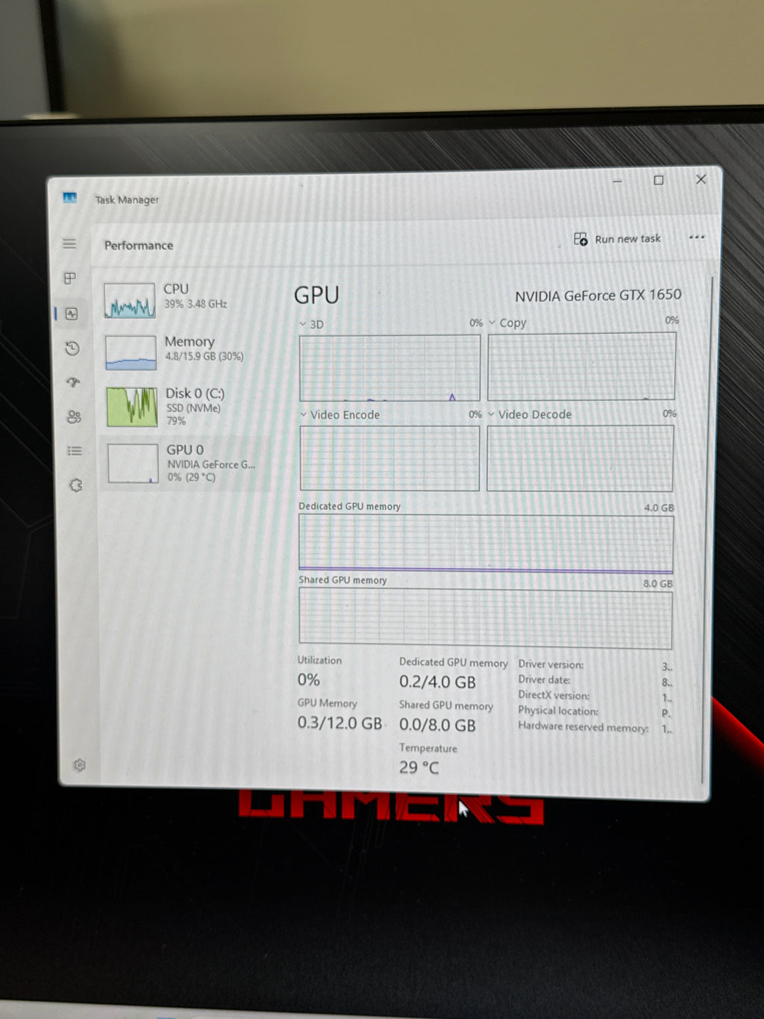Open the Video Encode engine dropdown
This screenshot has width=764, height=1019.
pos(304,414)
